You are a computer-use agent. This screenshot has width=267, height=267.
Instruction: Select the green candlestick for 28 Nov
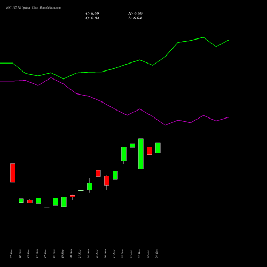124,154
